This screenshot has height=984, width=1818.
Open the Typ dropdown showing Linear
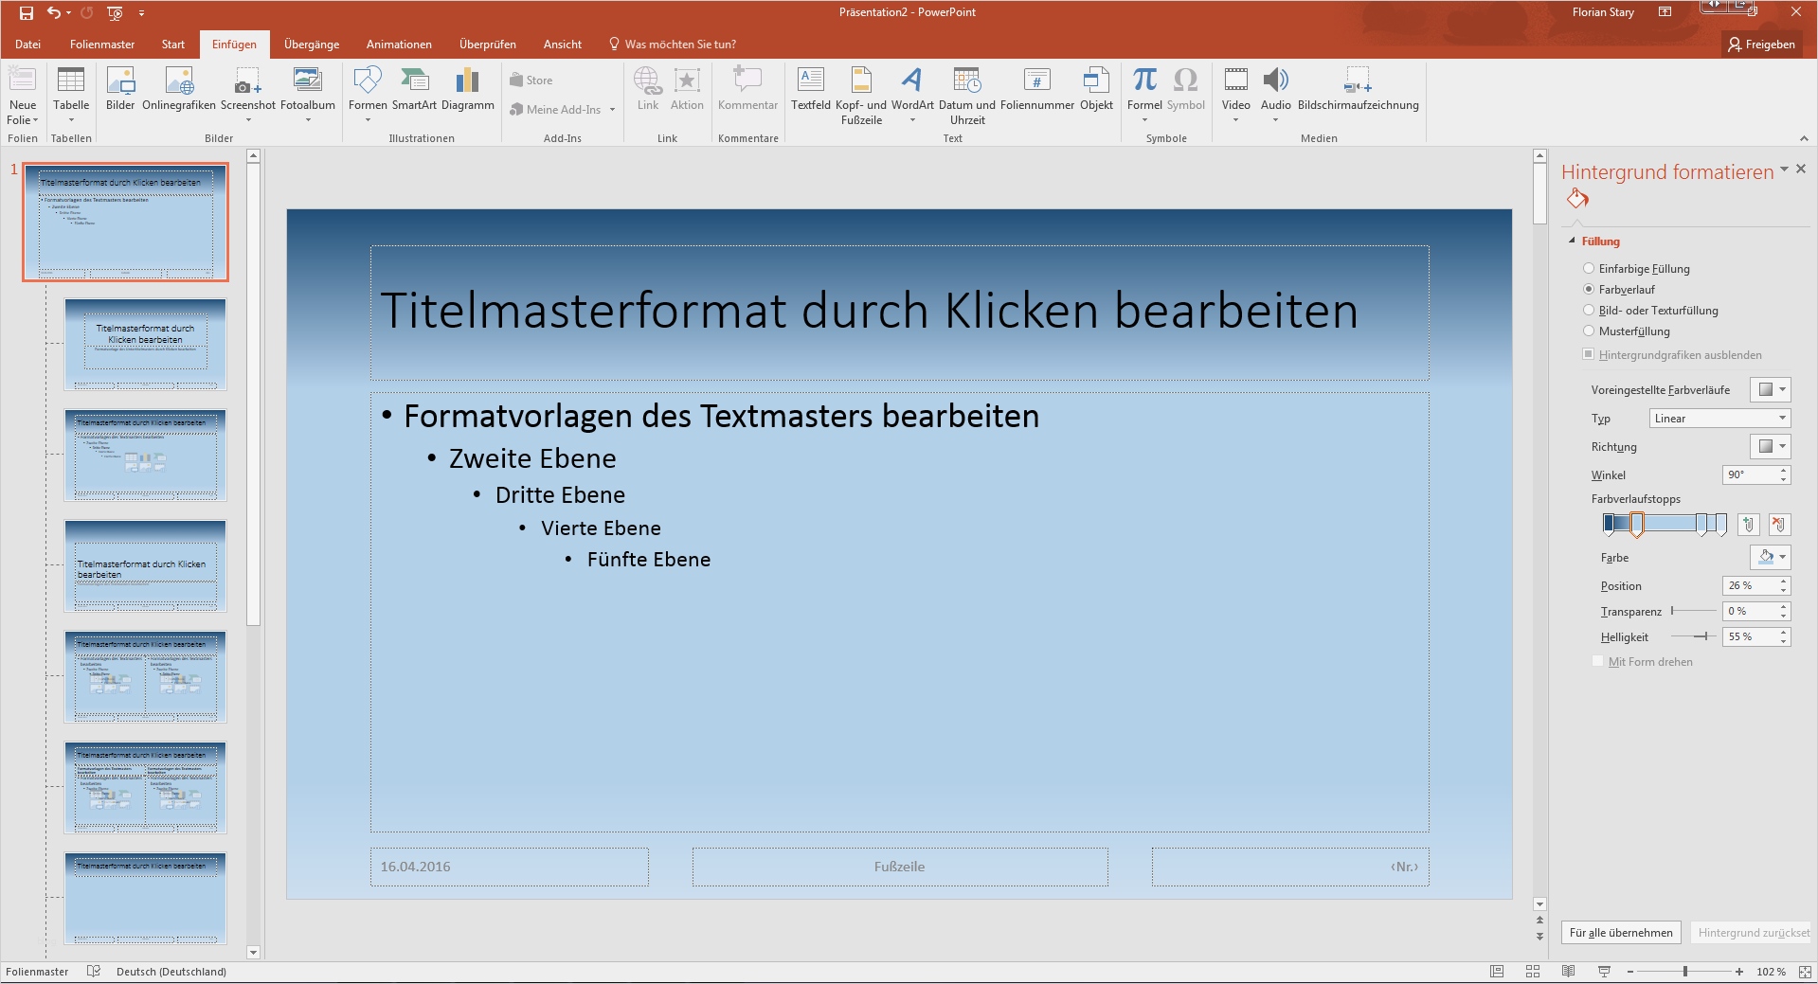point(1719,418)
